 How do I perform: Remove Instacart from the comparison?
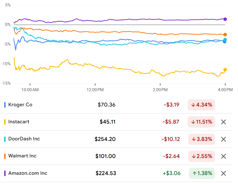[223, 122]
